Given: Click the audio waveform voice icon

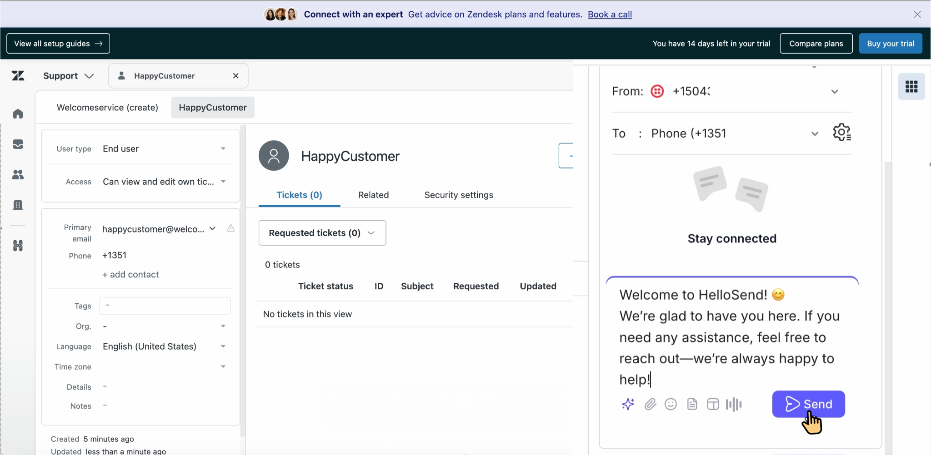Looking at the screenshot, I should coord(734,404).
